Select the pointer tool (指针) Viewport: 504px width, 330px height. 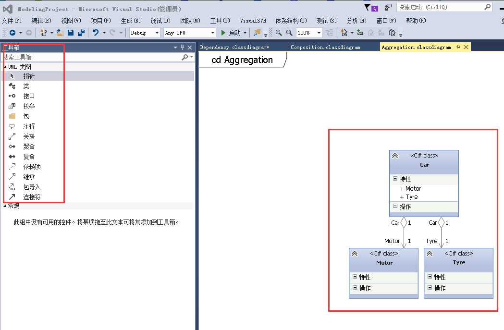point(98,76)
